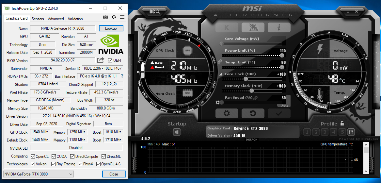
Task: Click the Memory Type GDDR6X (Micron) field
Action: (x=50, y=100)
